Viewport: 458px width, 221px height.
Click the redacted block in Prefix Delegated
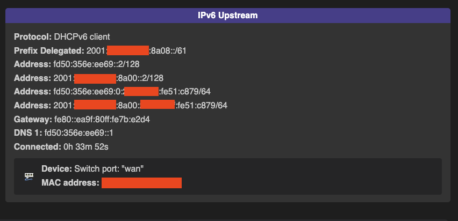128,50
